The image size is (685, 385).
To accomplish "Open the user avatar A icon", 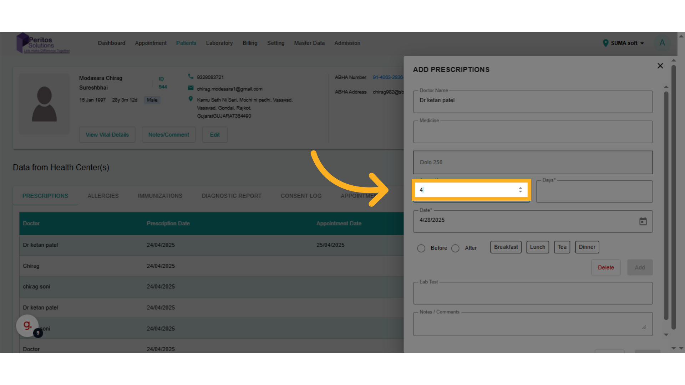I will 662,43.
